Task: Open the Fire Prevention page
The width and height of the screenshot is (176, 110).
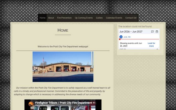Action: tap(64, 18)
